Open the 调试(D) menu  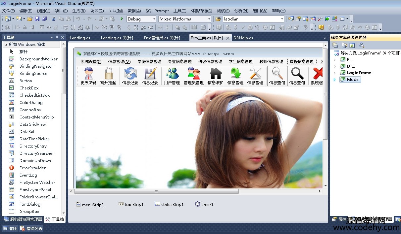[97, 11]
